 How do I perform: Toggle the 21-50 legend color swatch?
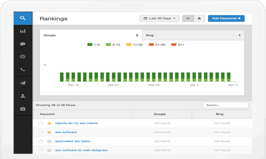(151, 45)
